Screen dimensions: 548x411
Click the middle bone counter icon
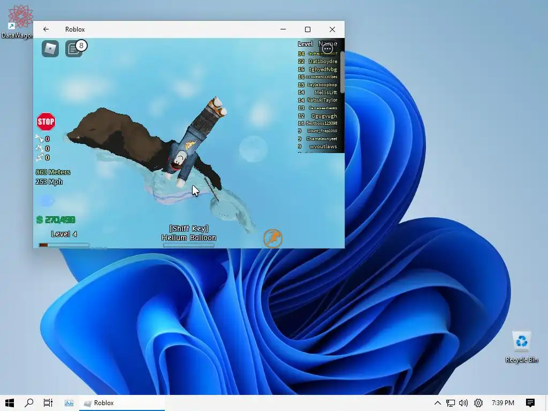coord(40,148)
